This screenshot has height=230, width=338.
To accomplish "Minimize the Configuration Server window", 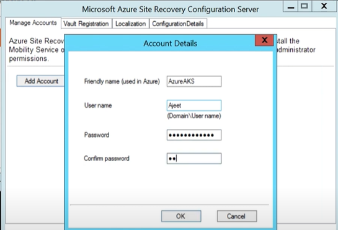I will coord(290,6).
